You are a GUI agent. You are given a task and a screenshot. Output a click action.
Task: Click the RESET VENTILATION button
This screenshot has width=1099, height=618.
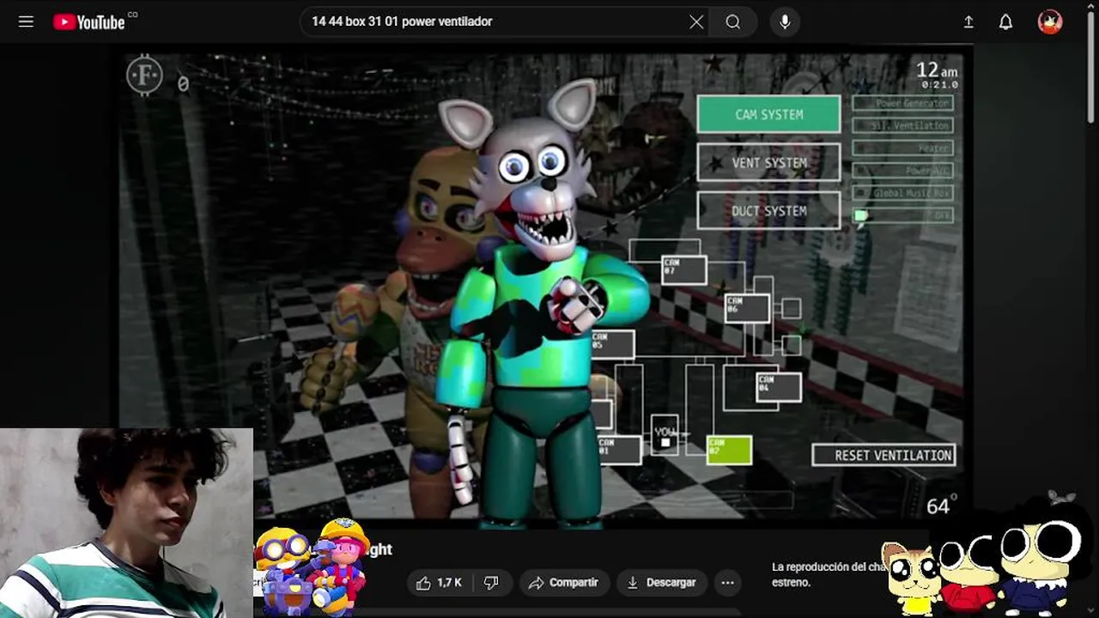883,455
